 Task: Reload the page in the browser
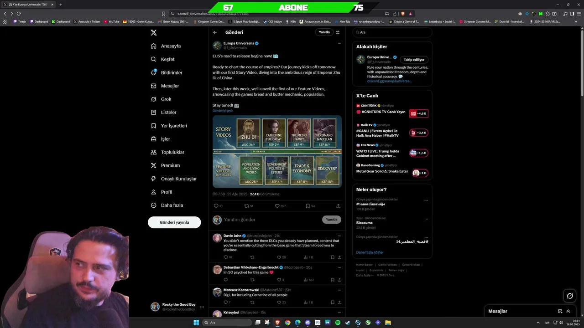(x=19, y=14)
